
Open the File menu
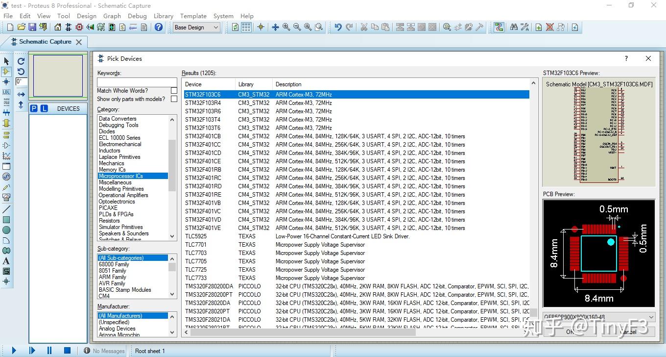tap(8, 16)
